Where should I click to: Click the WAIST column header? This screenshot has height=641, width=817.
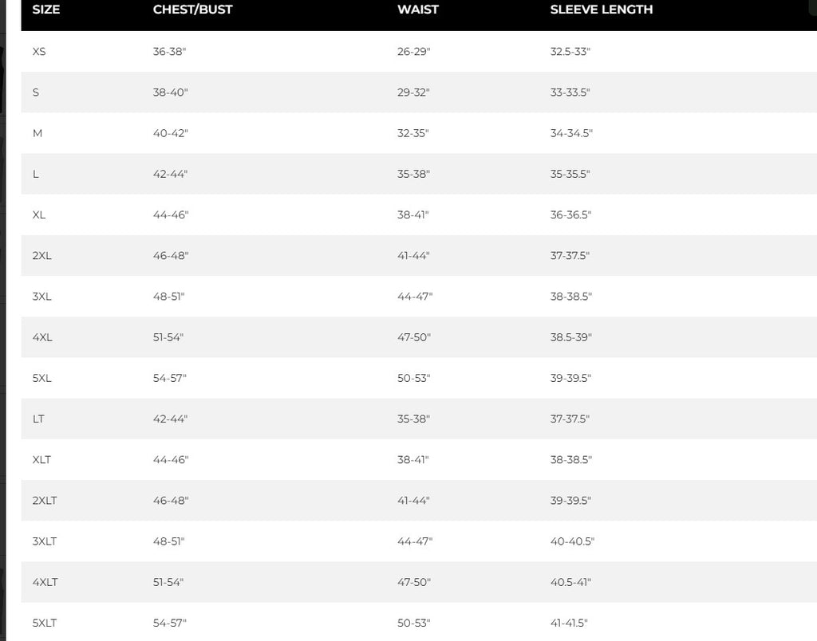pyautogui.click(x=418, y=10)
